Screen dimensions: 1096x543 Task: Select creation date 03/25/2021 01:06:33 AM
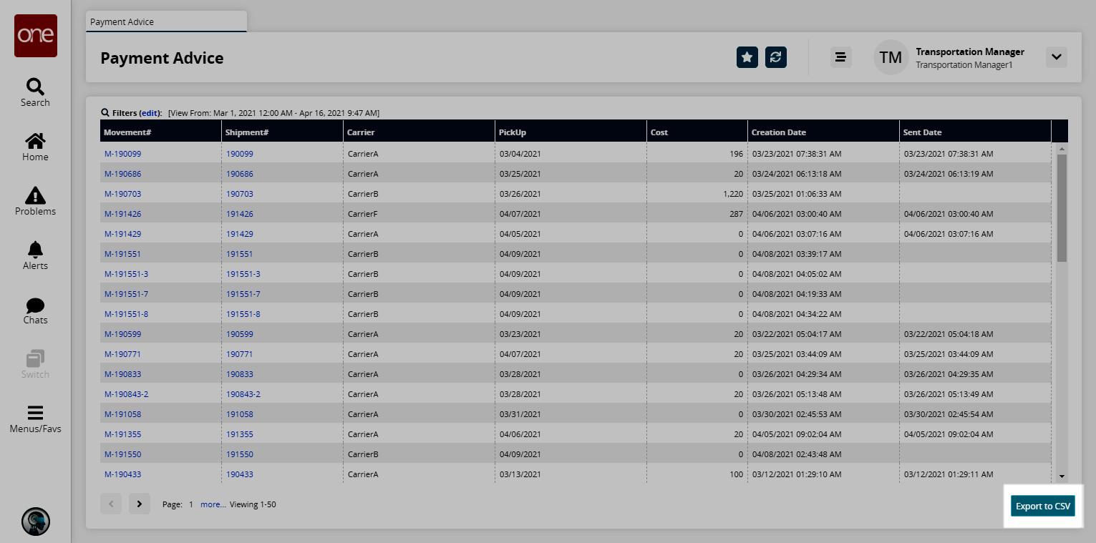[x=797, y=194]
